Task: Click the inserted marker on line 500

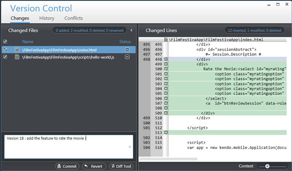Action: 166,69
